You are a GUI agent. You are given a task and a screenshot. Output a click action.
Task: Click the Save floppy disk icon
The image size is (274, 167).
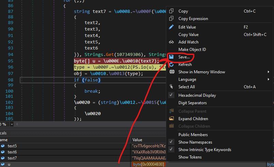click(x=172, y=57)
